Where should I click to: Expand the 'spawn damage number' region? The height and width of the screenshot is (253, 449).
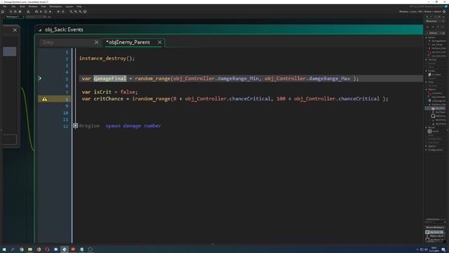[75, 126]
